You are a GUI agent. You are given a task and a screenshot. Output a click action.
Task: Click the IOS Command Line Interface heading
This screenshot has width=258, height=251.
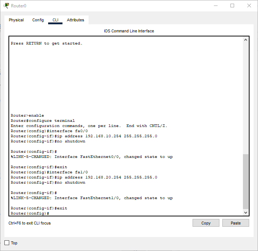(x=129, y=31)
